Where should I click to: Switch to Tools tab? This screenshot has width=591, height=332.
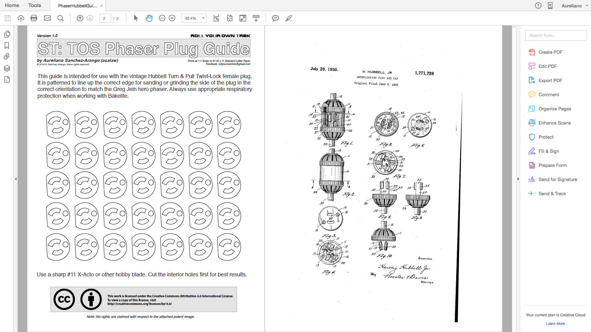34,5
